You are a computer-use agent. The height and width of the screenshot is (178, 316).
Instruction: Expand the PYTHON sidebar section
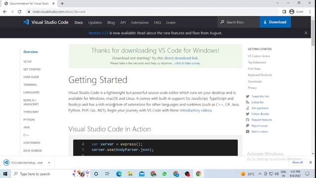pos(29,120)
